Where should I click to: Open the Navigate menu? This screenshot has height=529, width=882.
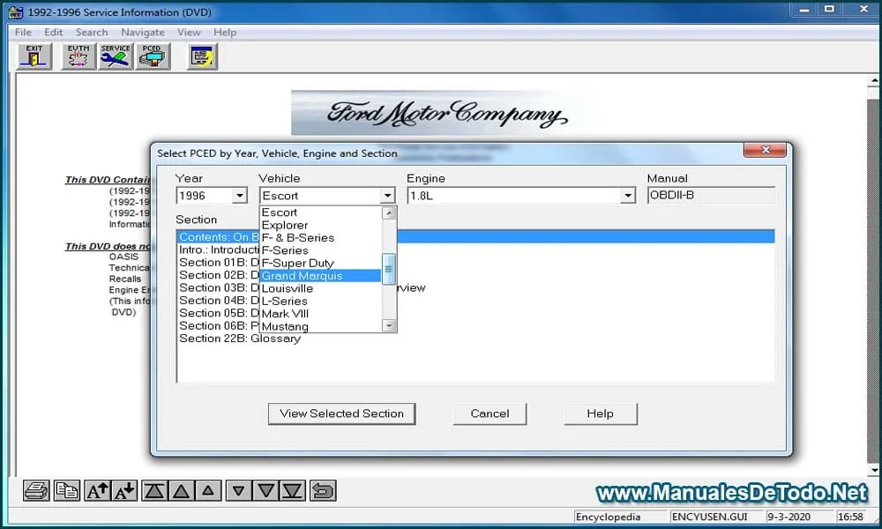(143, 33)
